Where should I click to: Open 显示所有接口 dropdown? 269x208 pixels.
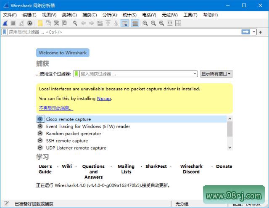tap(216, 74)
